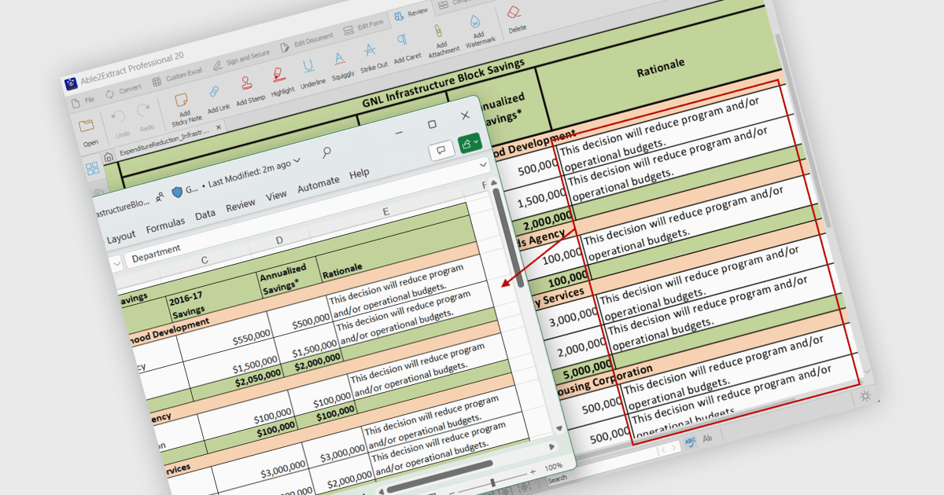Viewport: 944px width, 495px height.
Task: Open the Layout tab in Excel
Action: coord(120,236)
